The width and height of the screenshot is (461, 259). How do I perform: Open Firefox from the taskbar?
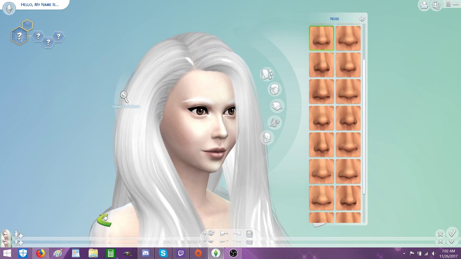[x=40, y=253]
